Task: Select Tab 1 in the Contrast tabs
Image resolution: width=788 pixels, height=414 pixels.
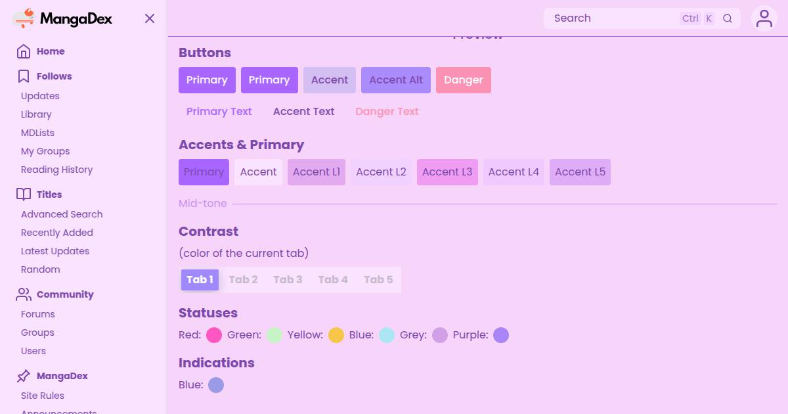Action: pos(200,279)
